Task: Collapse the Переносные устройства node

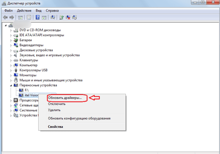Action: 11,85
